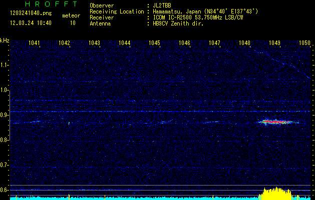Select the 0.9 frequency axis label
315x200 pixels.
(5, 115)
